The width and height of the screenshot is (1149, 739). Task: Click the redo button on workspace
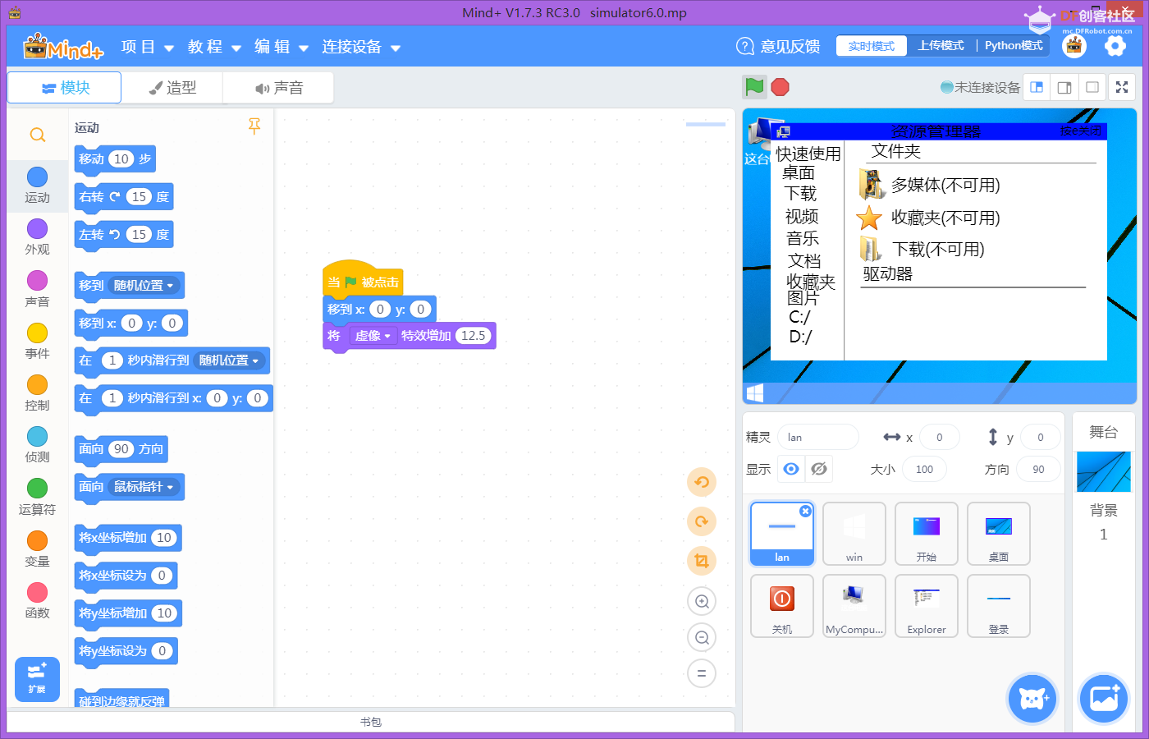[702, 521]
